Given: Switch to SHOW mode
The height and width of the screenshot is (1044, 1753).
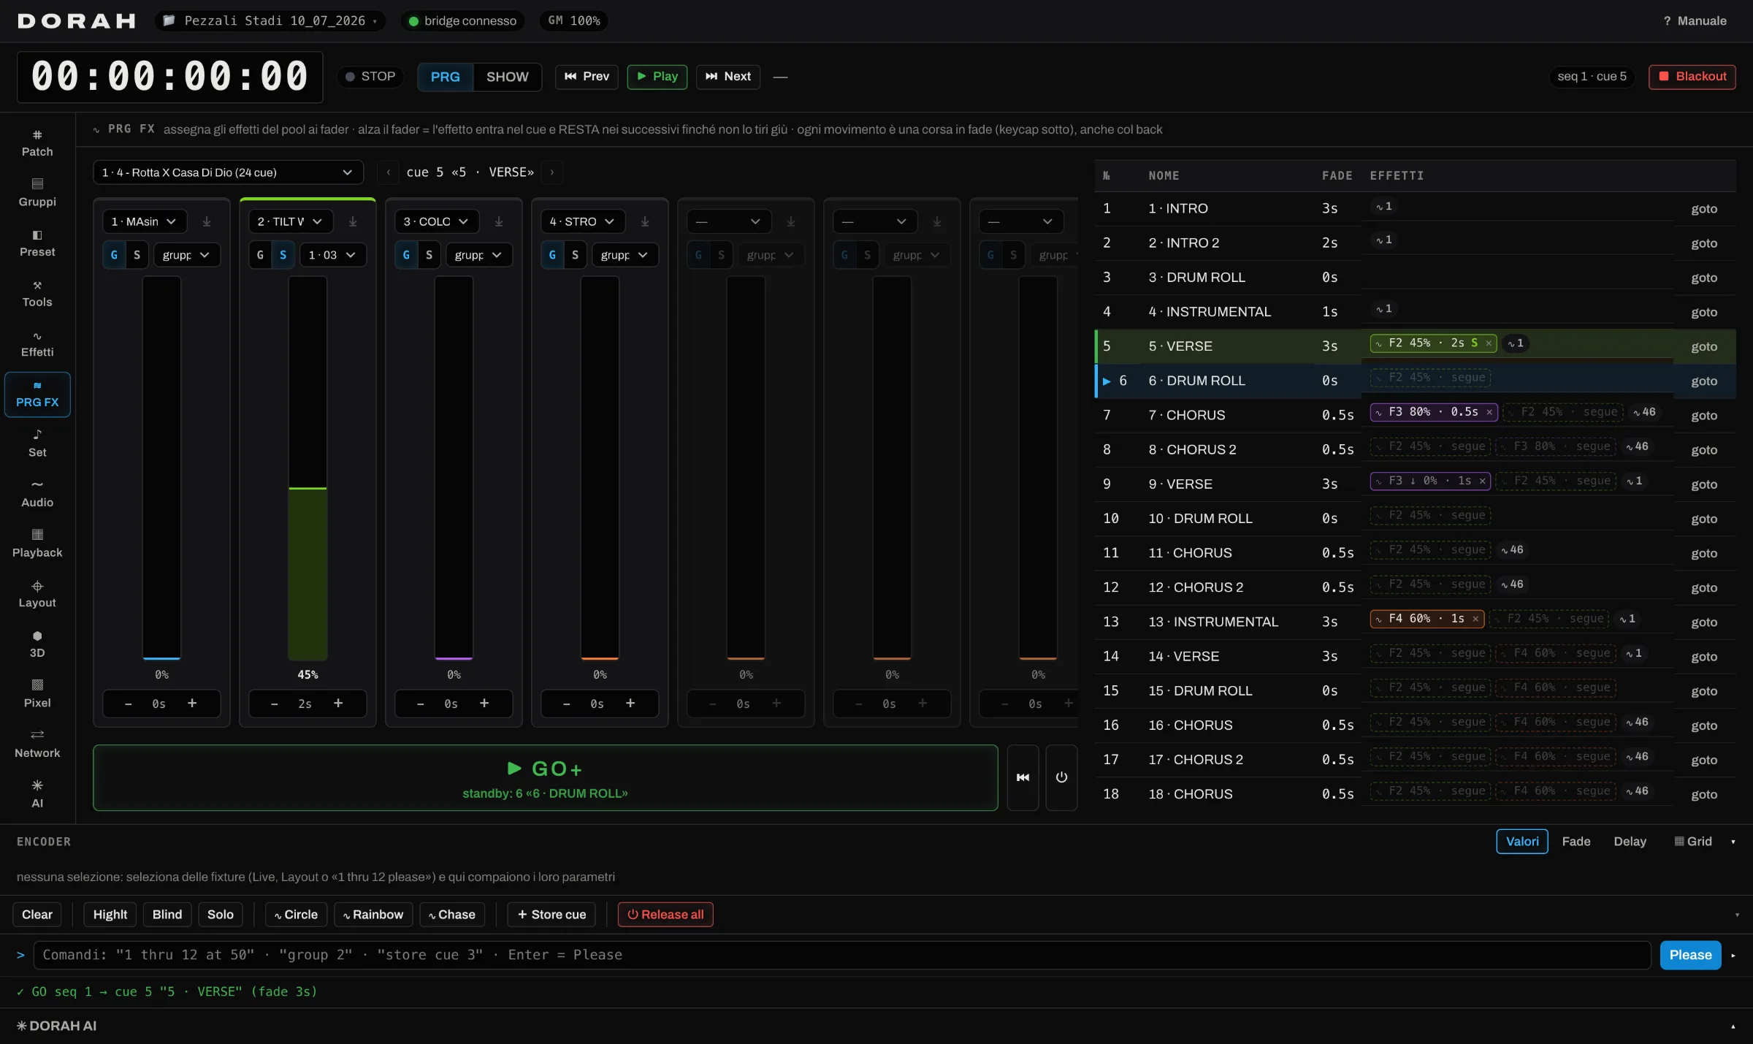Looking at the screenshot, I should (x=507, y=77).
